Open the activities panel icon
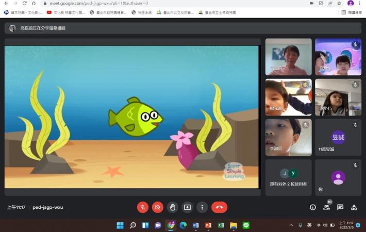The image size is (366, 232). (x=354, y=207)
